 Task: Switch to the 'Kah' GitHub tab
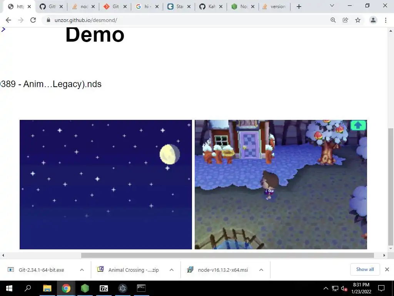(x=207, y=7)
